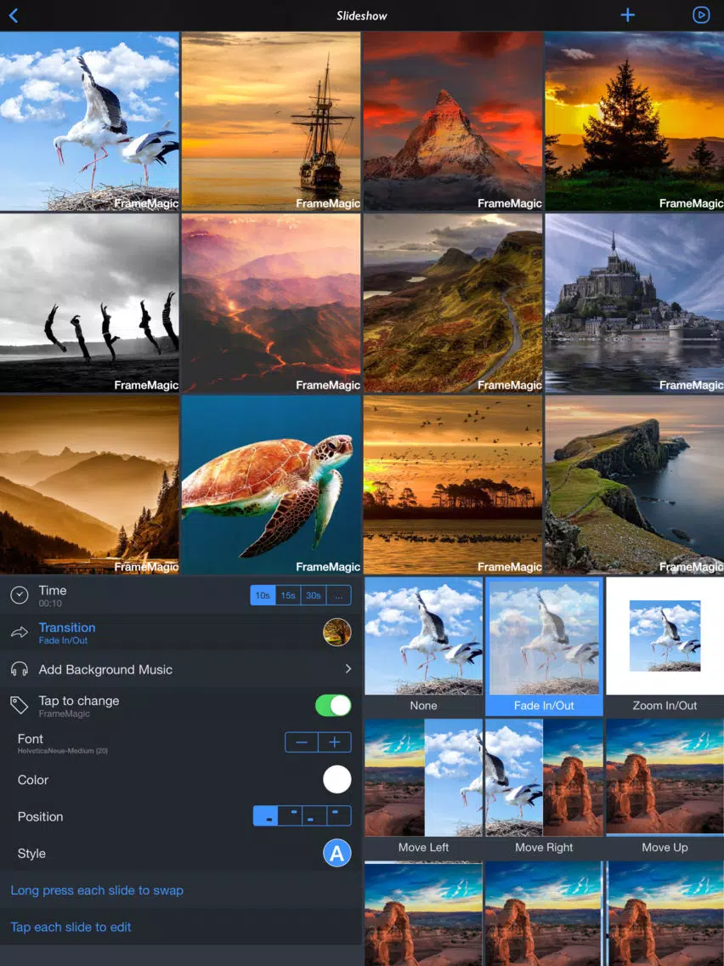Set slide time to 30s
Viewport: 724px width, 966px height.
tap(314, 595)
